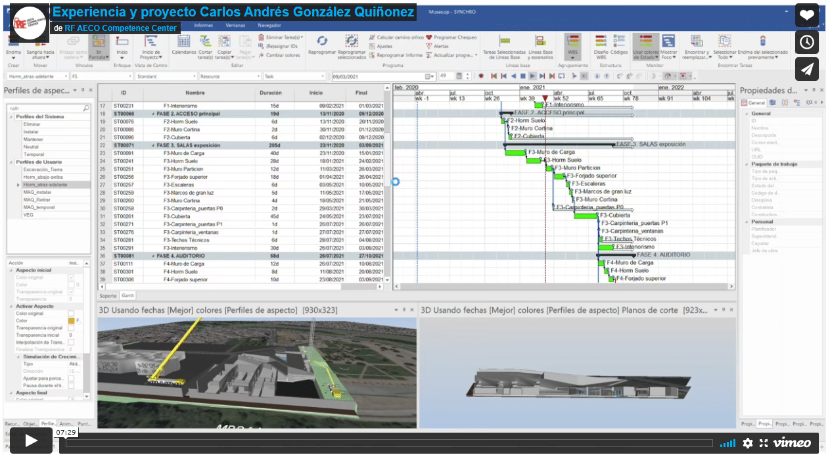Open the Vimeo logo link
830x455 pixels.
click(x=792, y=443)
